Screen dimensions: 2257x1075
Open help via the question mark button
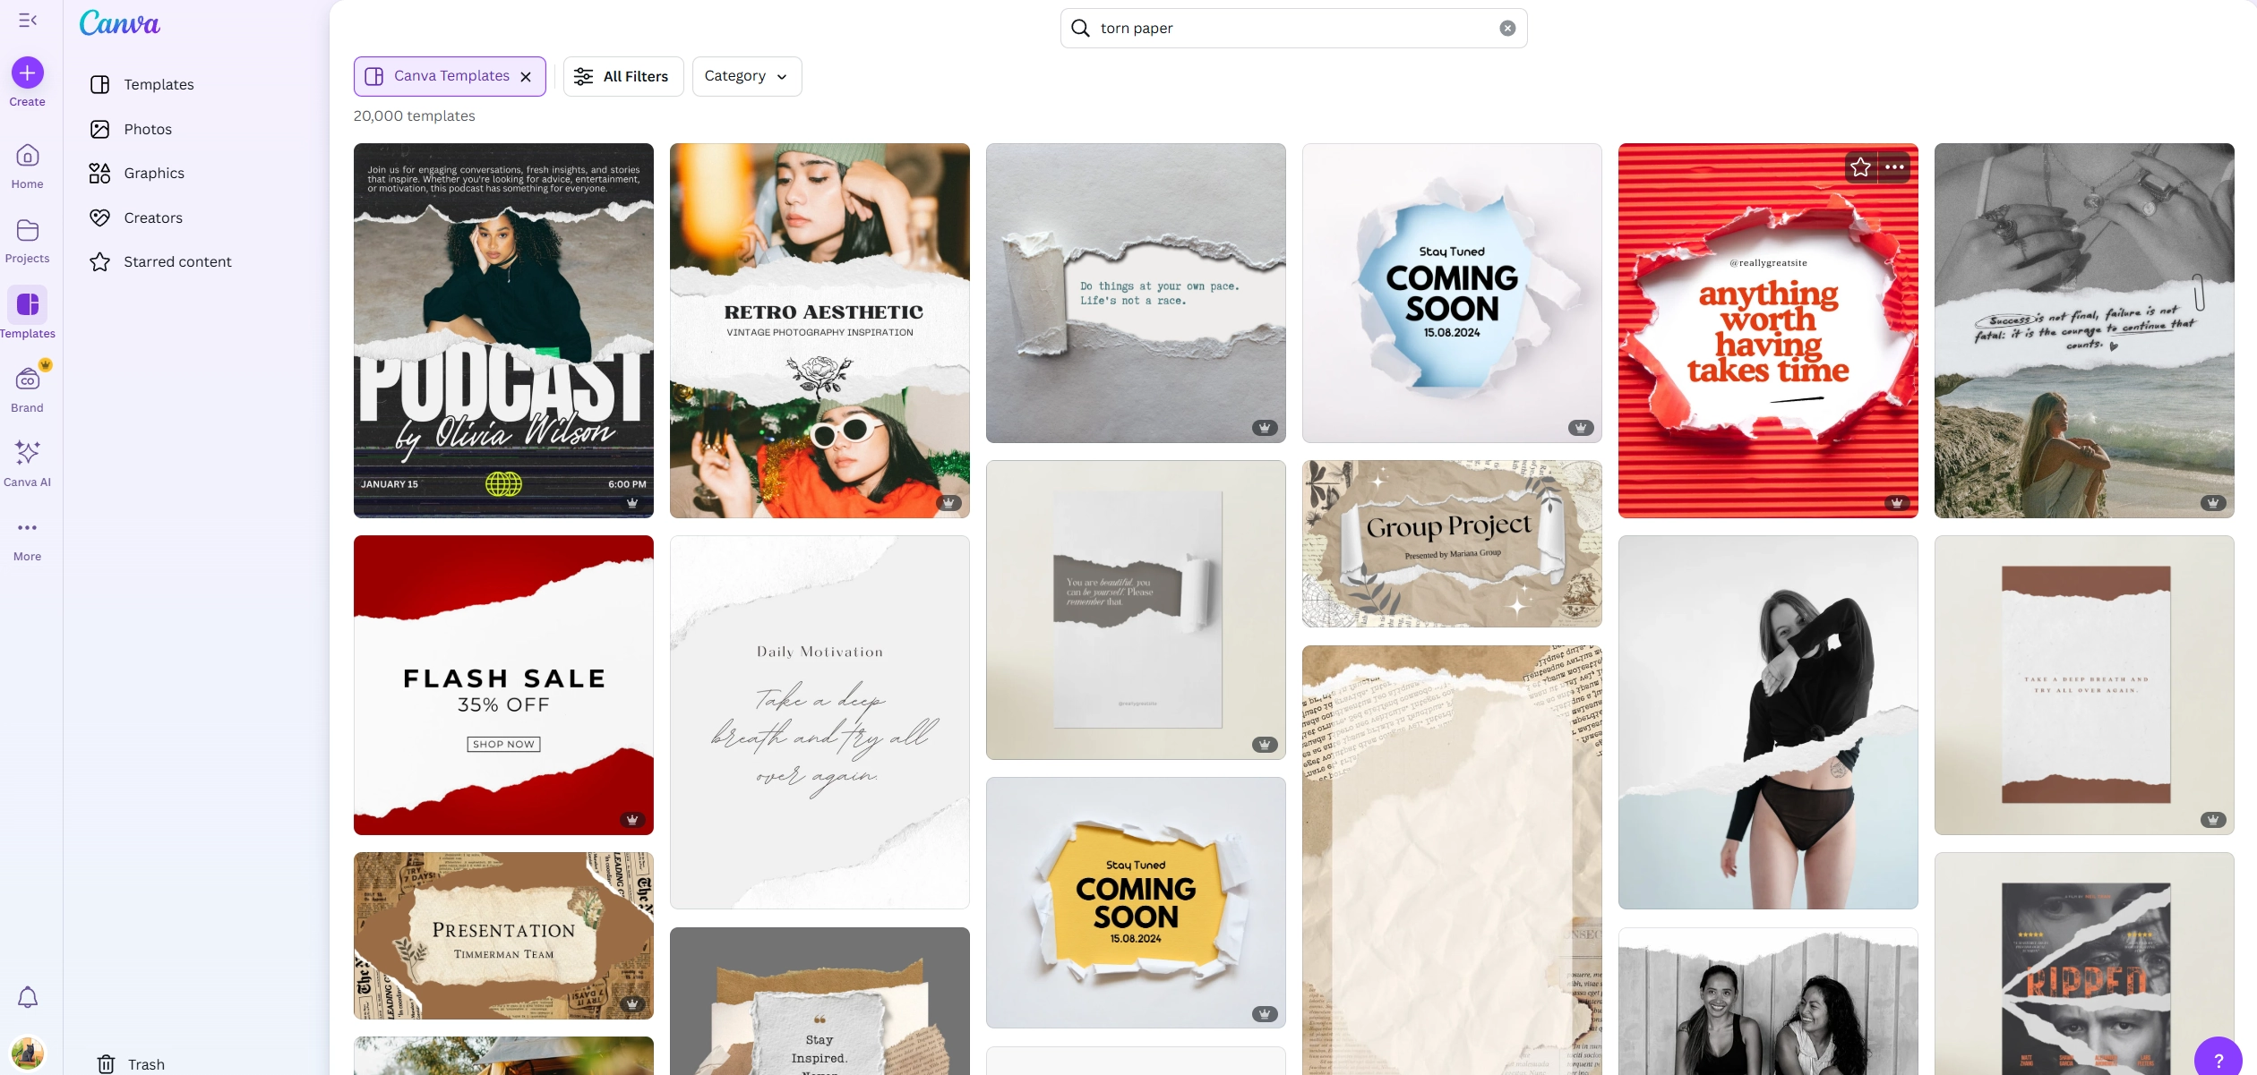(2218, 1060)
